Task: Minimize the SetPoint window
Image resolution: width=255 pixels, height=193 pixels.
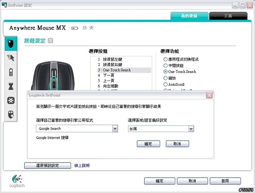Action: tap(235, 5)
